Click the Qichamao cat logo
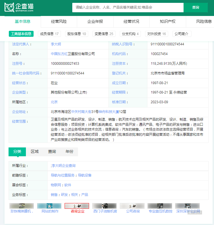Viewport: 214px width, 225px height. pyautogui.click(x=19, y=7)
